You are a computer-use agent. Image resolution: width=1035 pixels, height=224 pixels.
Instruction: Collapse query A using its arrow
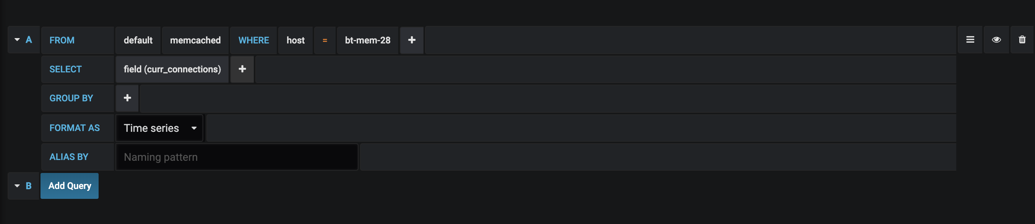pos(17,40)
